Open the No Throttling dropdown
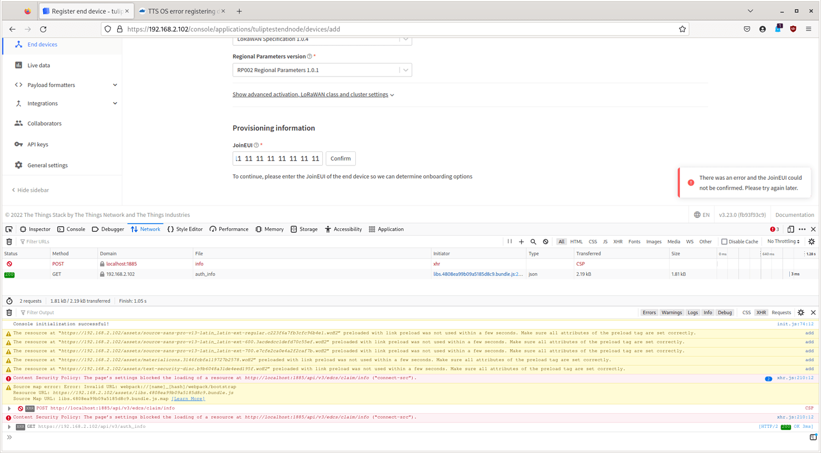 784,242
